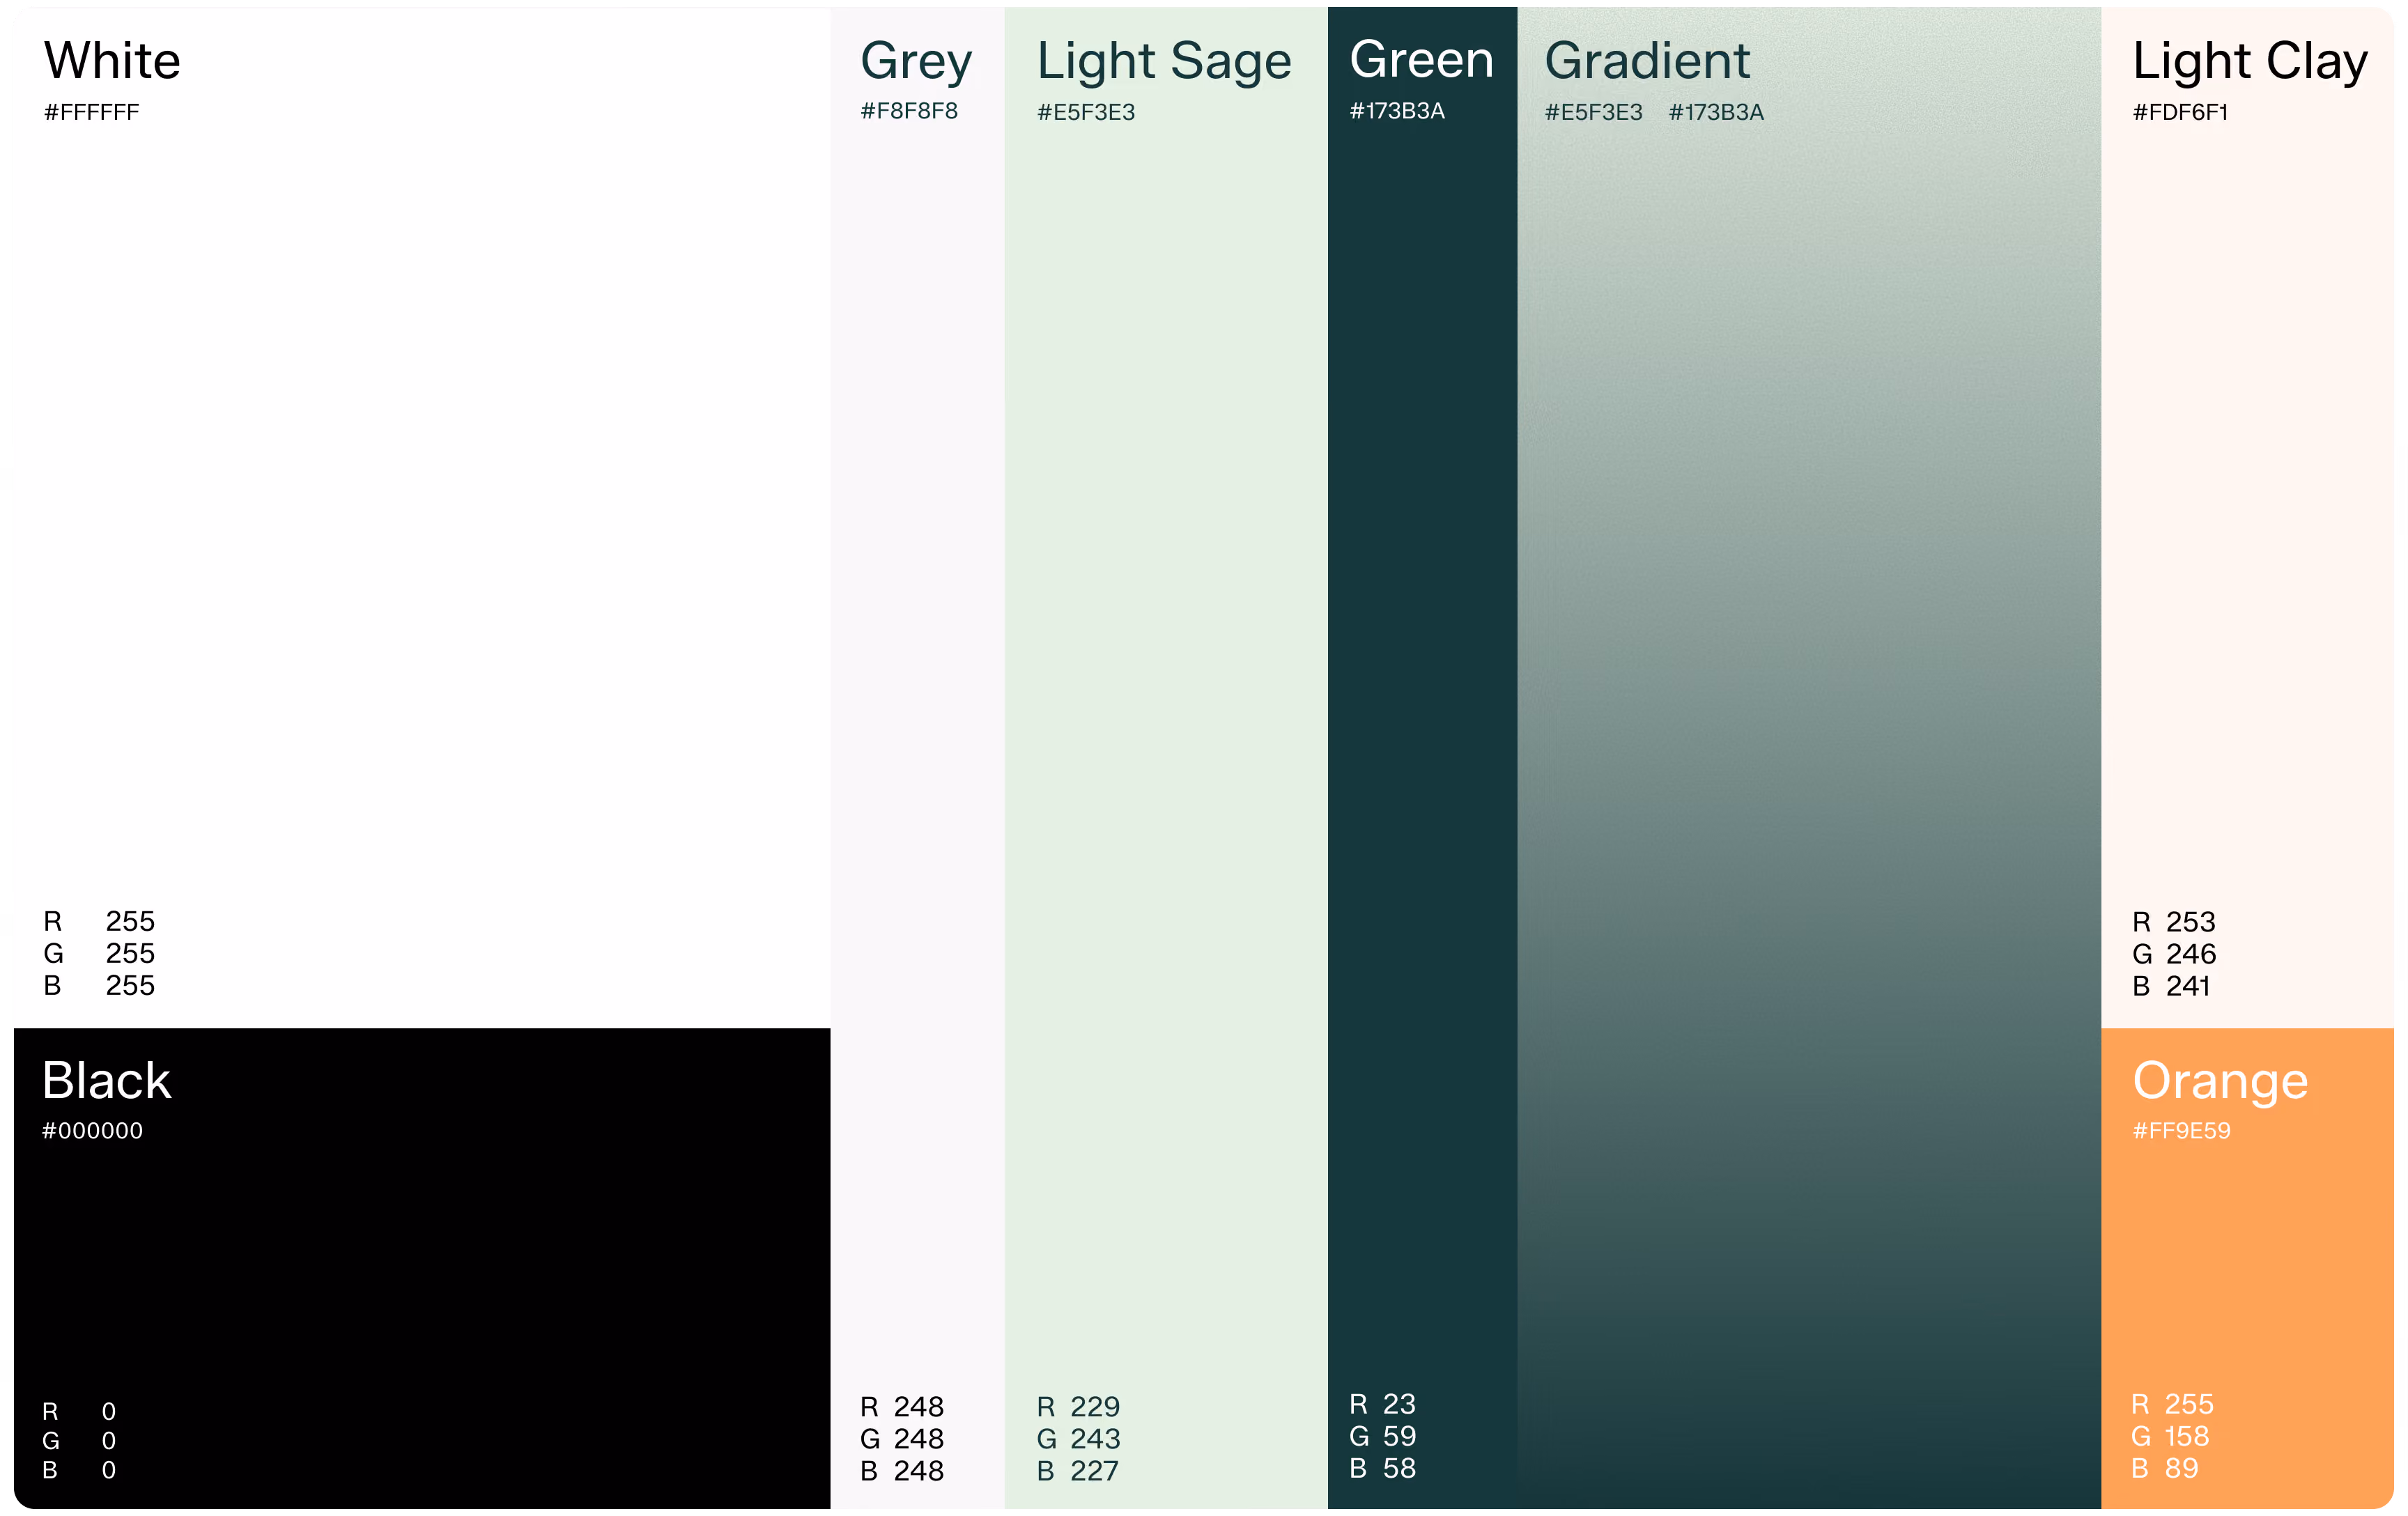This screenshot has width=2408, height=1516.
Task: Click the White swatch title
Action: pyautogui.click(x=112, y=61)
